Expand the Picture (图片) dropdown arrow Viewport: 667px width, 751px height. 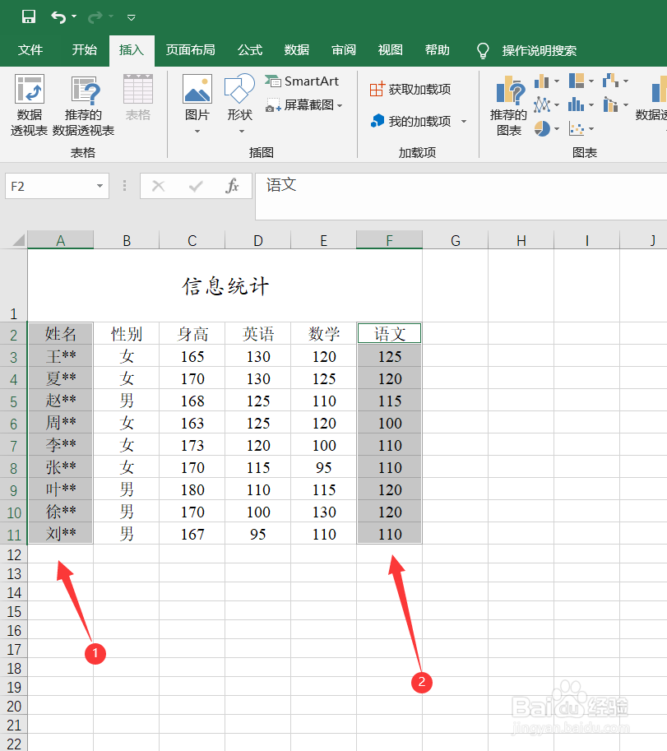click(x=197, y=132)
